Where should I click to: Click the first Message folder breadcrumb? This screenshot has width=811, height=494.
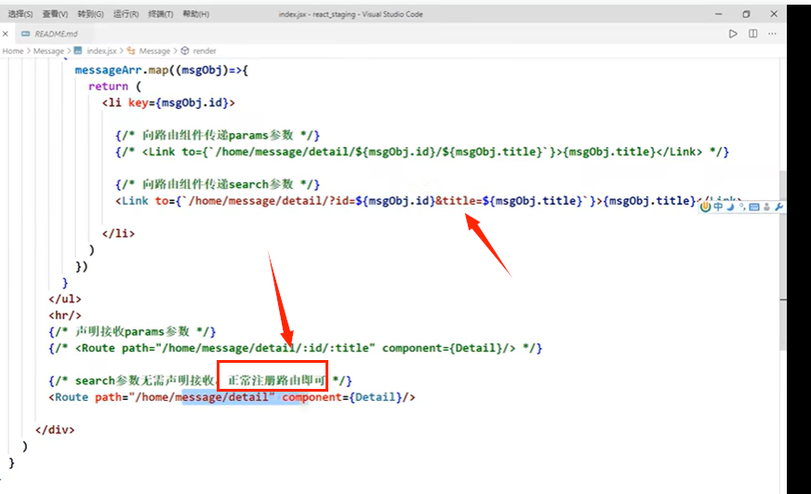click(48, 50)
